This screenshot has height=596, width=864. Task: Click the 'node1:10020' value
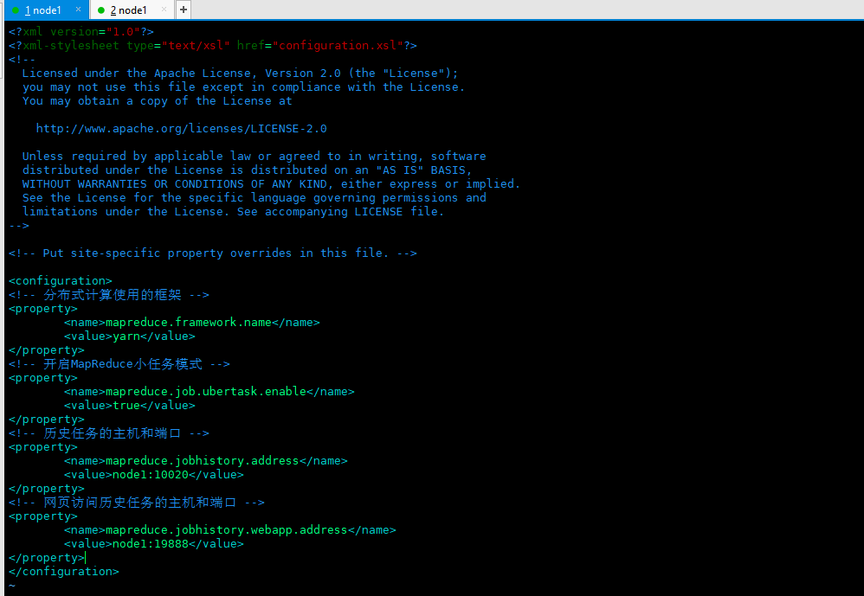pyautogui.click(x=151, y=474)
